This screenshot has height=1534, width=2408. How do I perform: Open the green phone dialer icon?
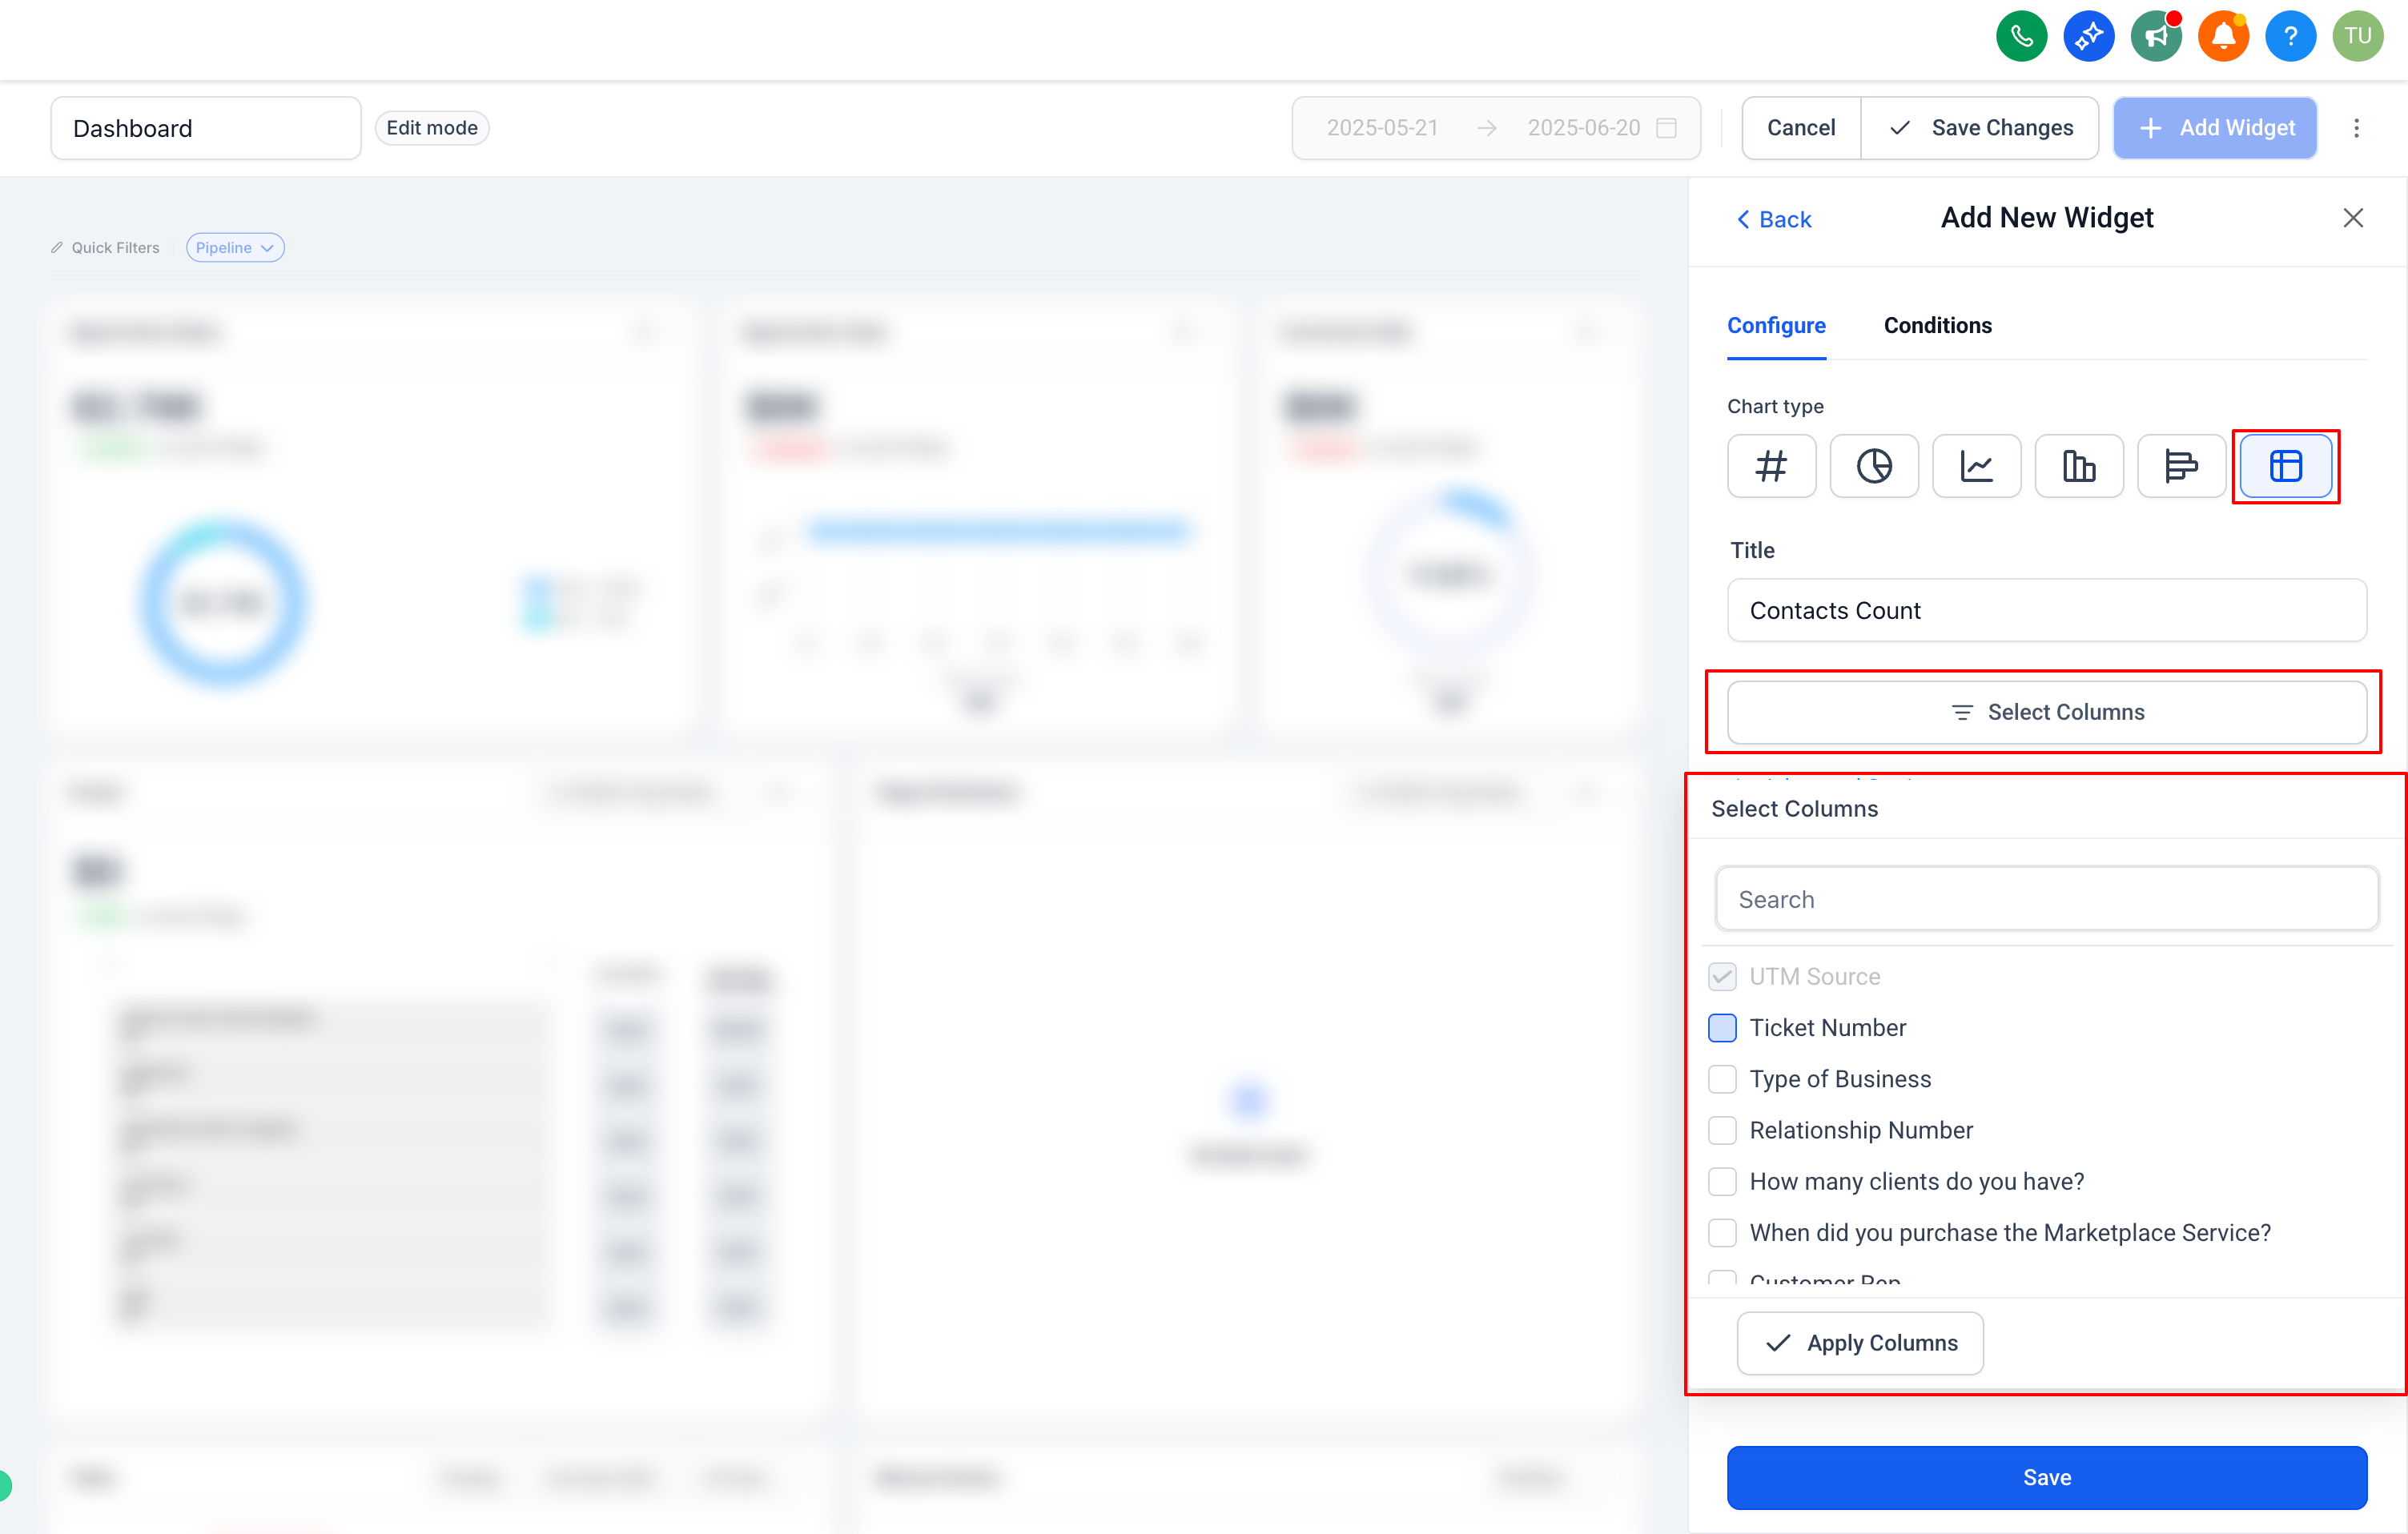2021,37
